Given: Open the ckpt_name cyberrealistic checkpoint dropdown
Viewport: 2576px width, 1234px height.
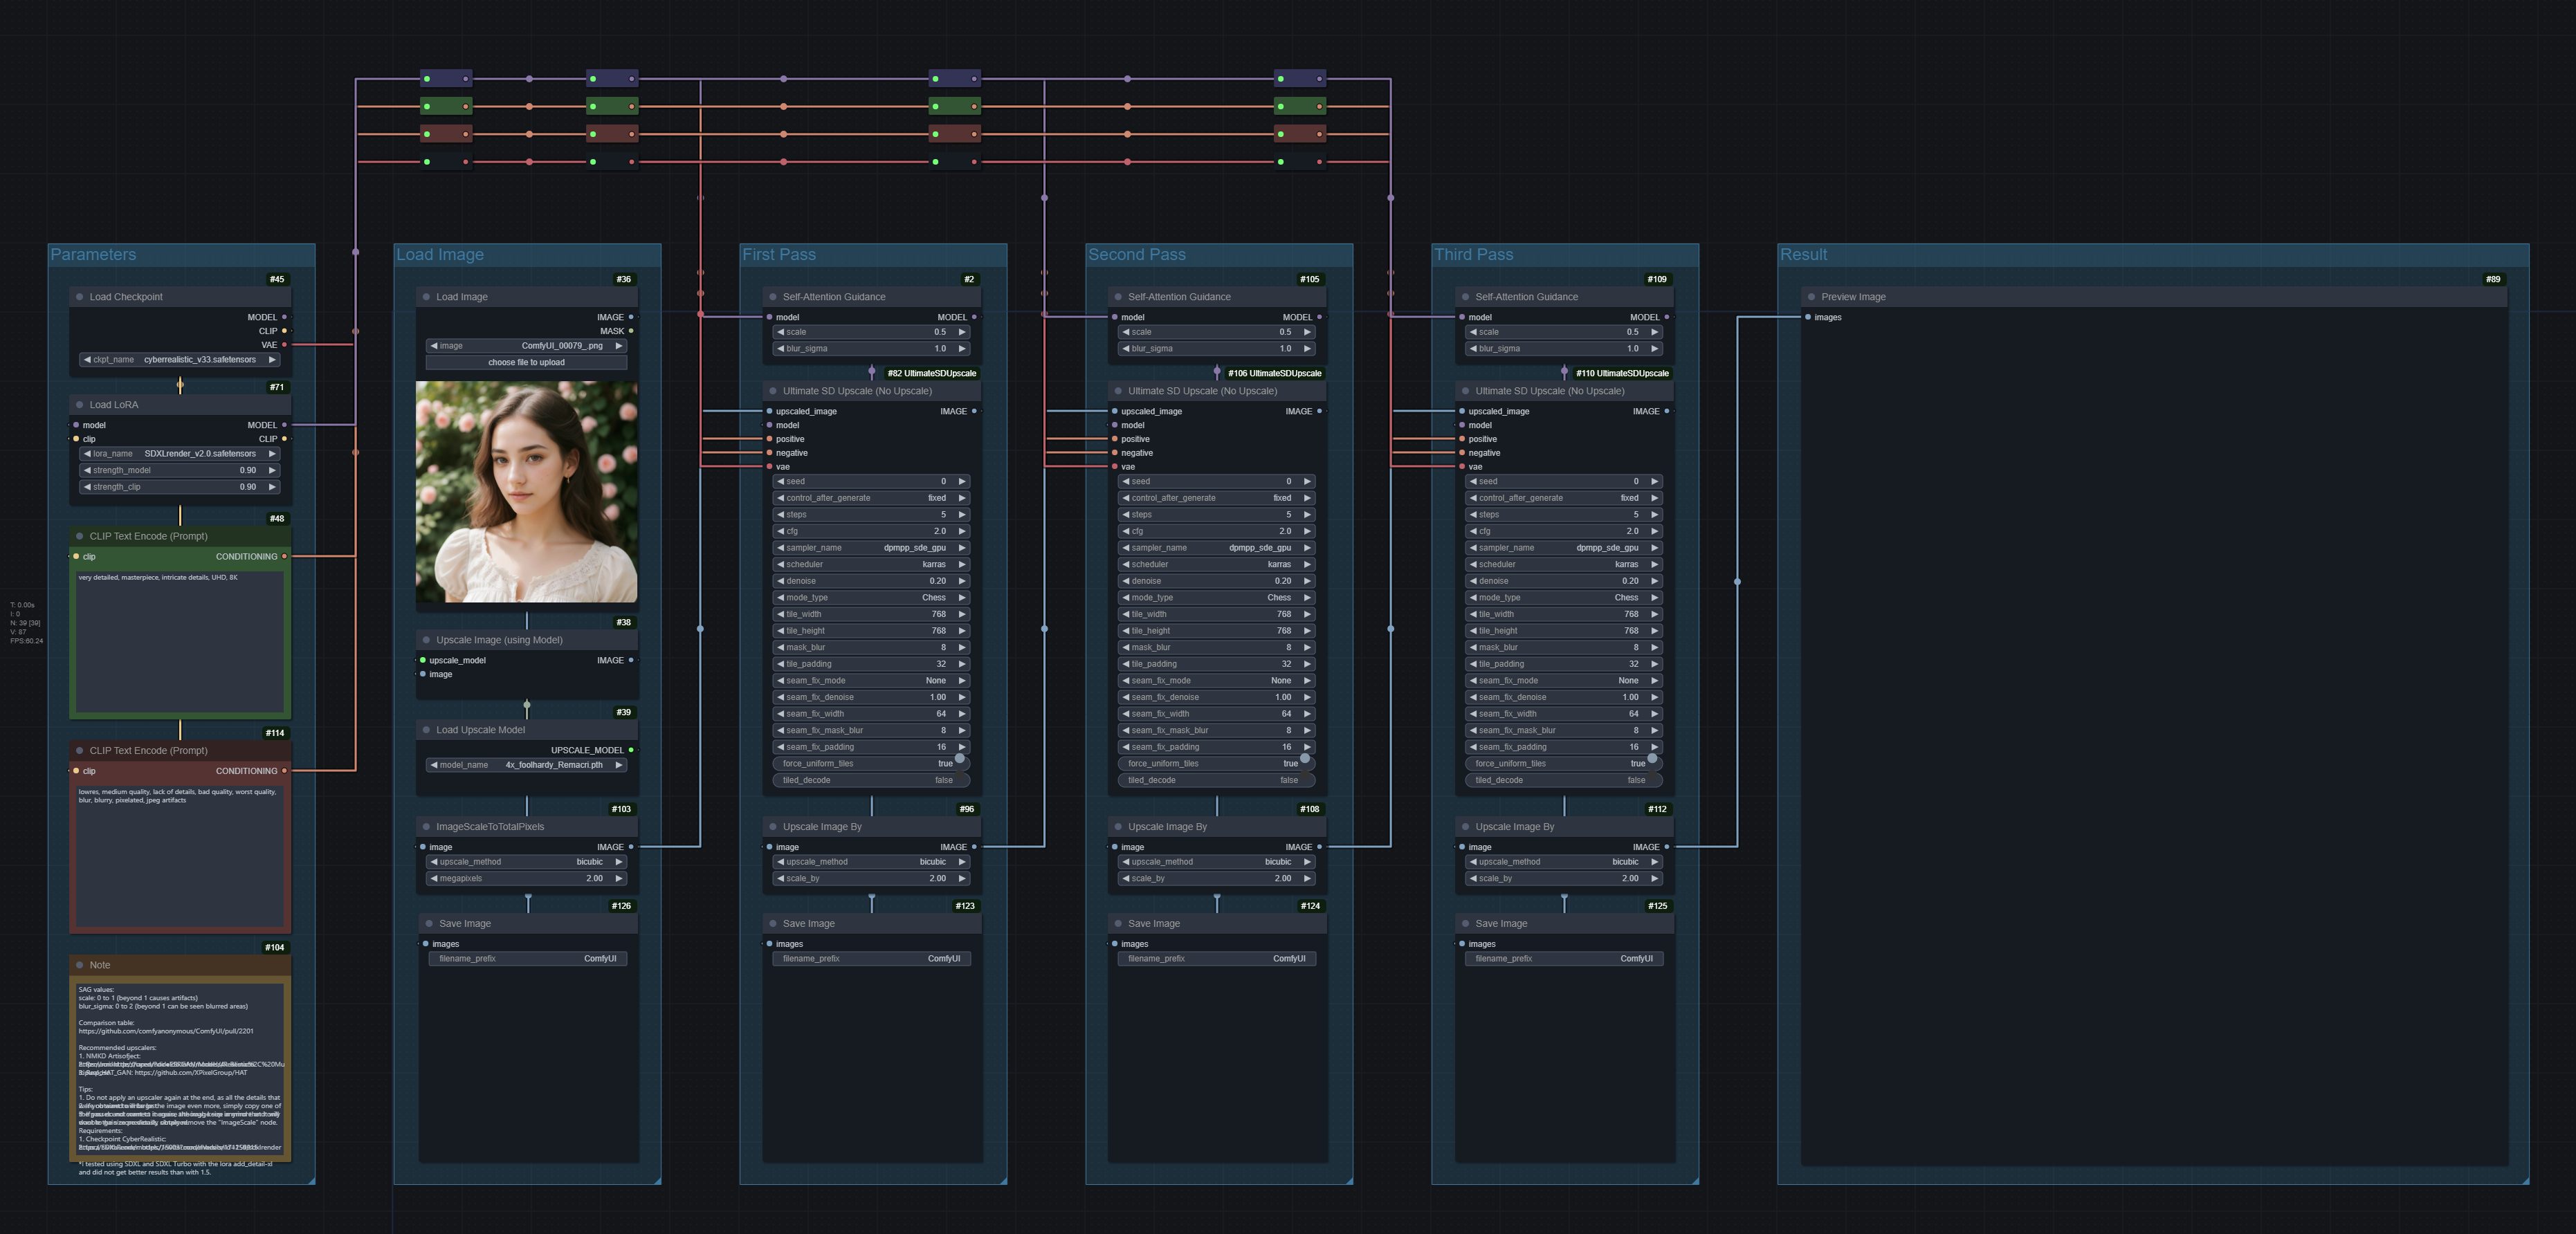Looking at the screenshot, I should tap(180, 360).
